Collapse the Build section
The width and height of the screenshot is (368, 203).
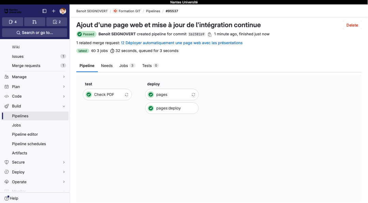(35, 106)
